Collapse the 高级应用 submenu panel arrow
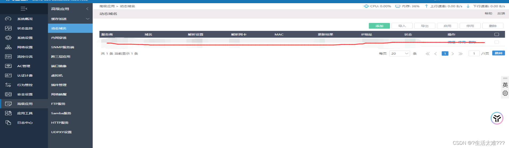The height and width of the screenshot is (148, 509). click(x=87, y=9)
